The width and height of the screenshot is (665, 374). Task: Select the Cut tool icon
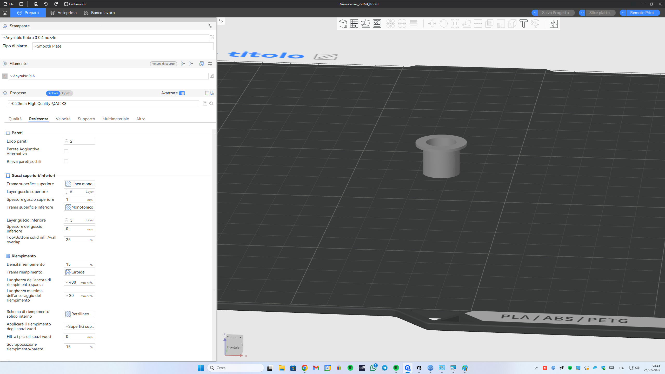coord(478,24)
